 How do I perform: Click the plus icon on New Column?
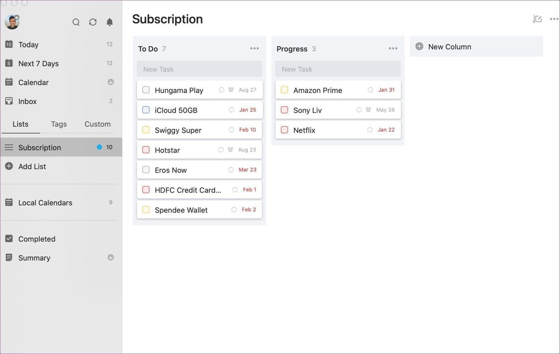(x=419, y=46)
